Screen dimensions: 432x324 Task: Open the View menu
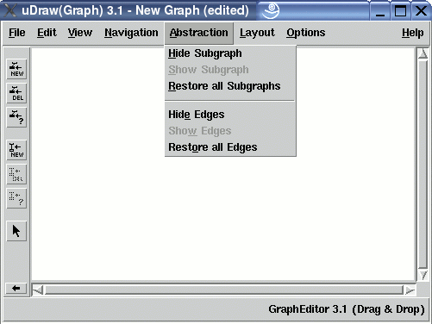tap(80, 33)
